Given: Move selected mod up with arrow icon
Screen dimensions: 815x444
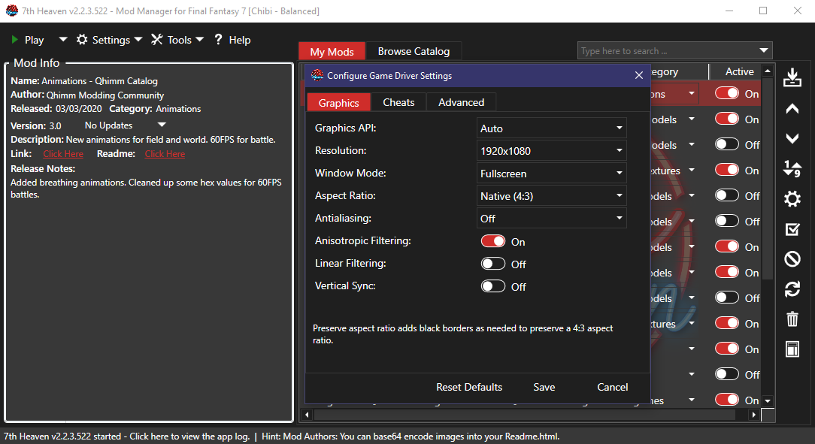Looking at the screenshot, I should [x=792, y=108].
